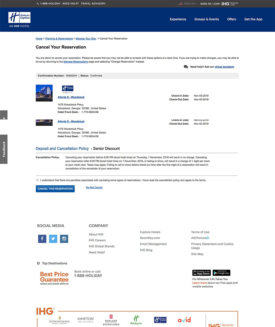Viewport: 275px width, 327px height.
Task: Click the Best Price Guarantee graphic
Action: pos(54,278)
